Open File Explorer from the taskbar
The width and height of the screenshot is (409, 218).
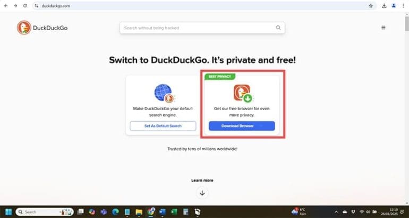coord(139,212)
